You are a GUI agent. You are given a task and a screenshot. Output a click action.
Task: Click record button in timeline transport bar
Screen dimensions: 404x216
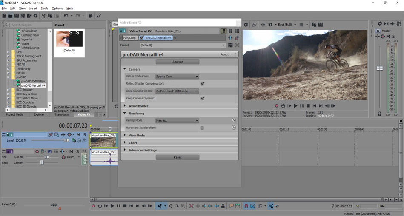93,206
